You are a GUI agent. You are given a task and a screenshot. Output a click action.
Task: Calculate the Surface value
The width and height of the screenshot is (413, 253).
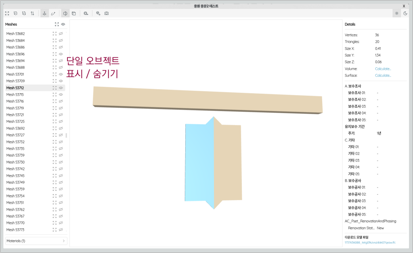click(383, 75)
